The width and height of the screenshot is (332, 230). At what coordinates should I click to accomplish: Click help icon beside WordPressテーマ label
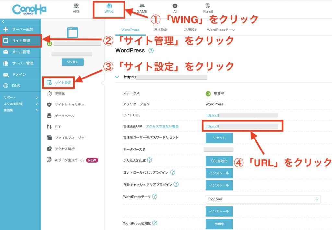155,196
